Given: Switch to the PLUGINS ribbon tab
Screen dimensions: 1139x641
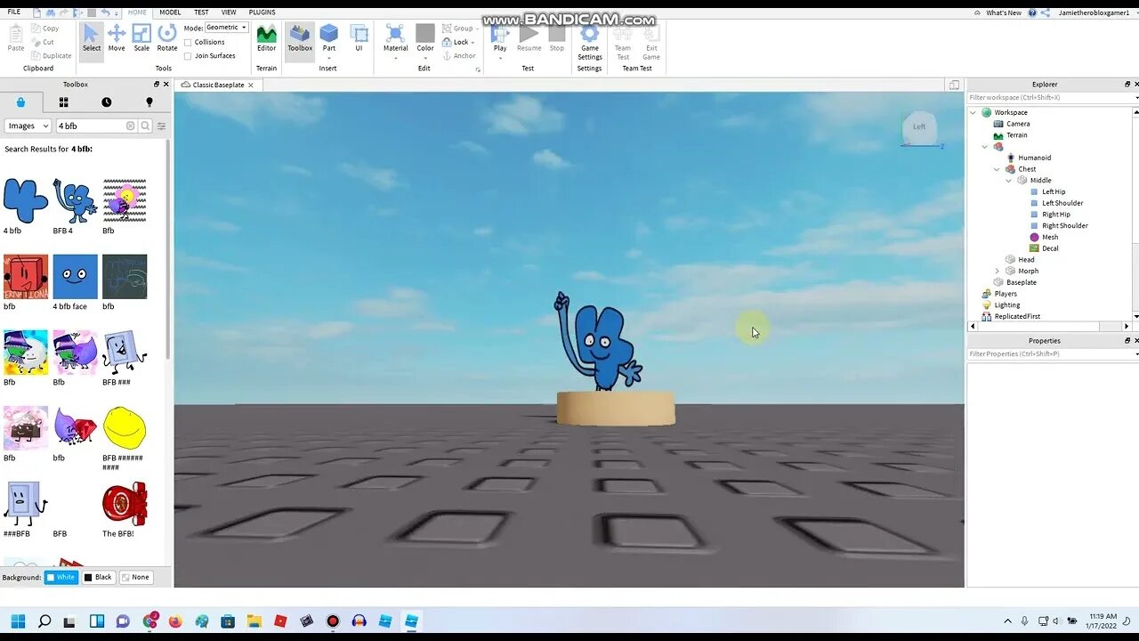Looking at the screenshot, I should (x=263, y=12).
